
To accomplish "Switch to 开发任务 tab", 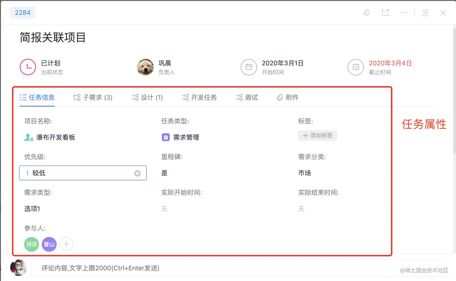I will pos(199,97).
